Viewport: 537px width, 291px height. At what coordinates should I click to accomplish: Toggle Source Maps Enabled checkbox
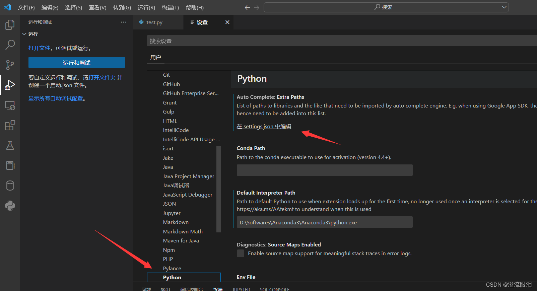coord(241,253)
